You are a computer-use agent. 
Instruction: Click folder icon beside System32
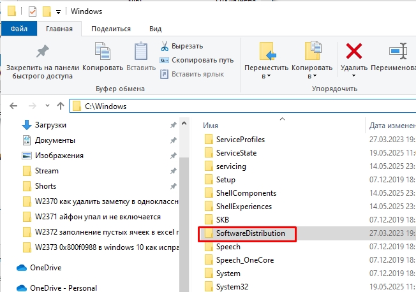click(x=209, y=287)
